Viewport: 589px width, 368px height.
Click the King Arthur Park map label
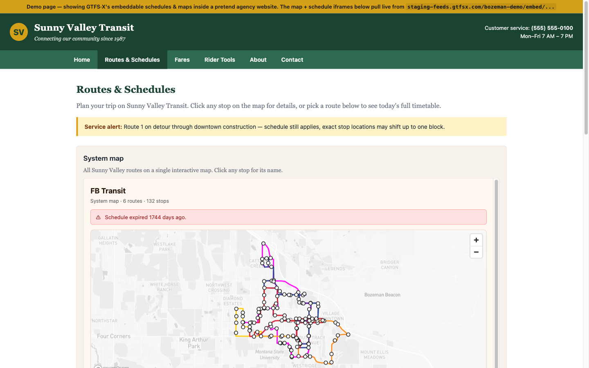(194, 343)
